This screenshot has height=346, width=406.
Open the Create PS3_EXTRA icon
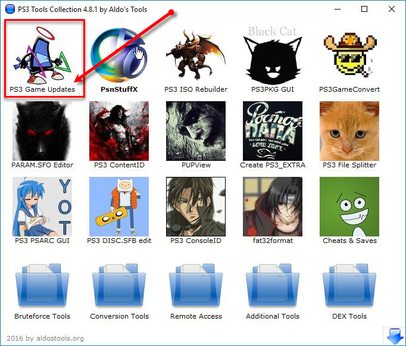tap(273, 131)
